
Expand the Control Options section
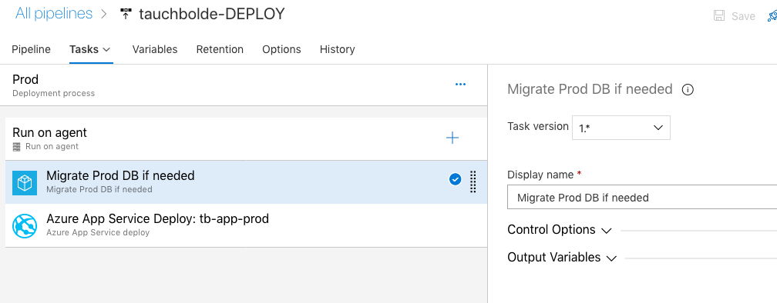(560, 230)
